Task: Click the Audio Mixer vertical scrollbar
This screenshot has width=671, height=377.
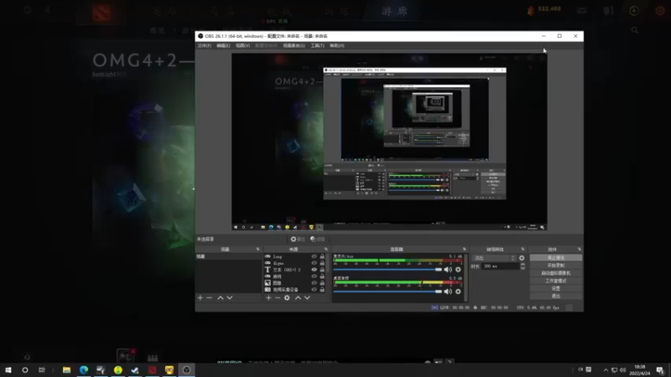Action: pos(466,278)
